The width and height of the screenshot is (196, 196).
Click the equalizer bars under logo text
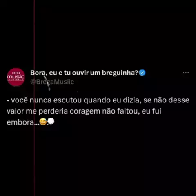(x=16, y=80)
